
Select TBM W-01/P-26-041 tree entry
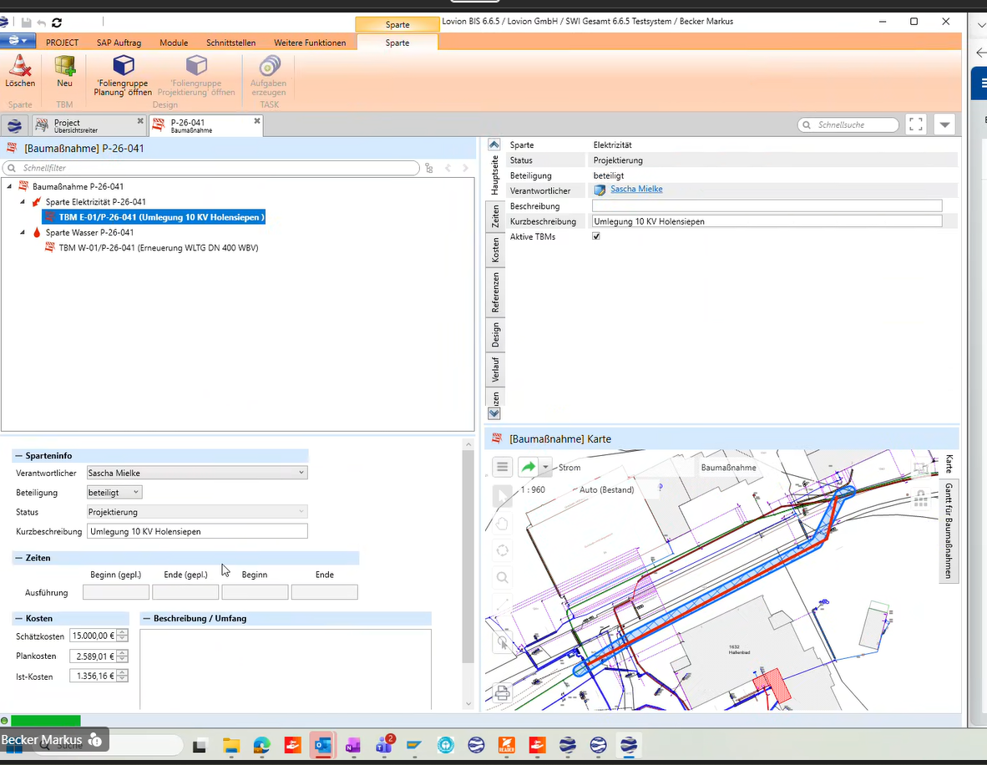pos(158,248)
